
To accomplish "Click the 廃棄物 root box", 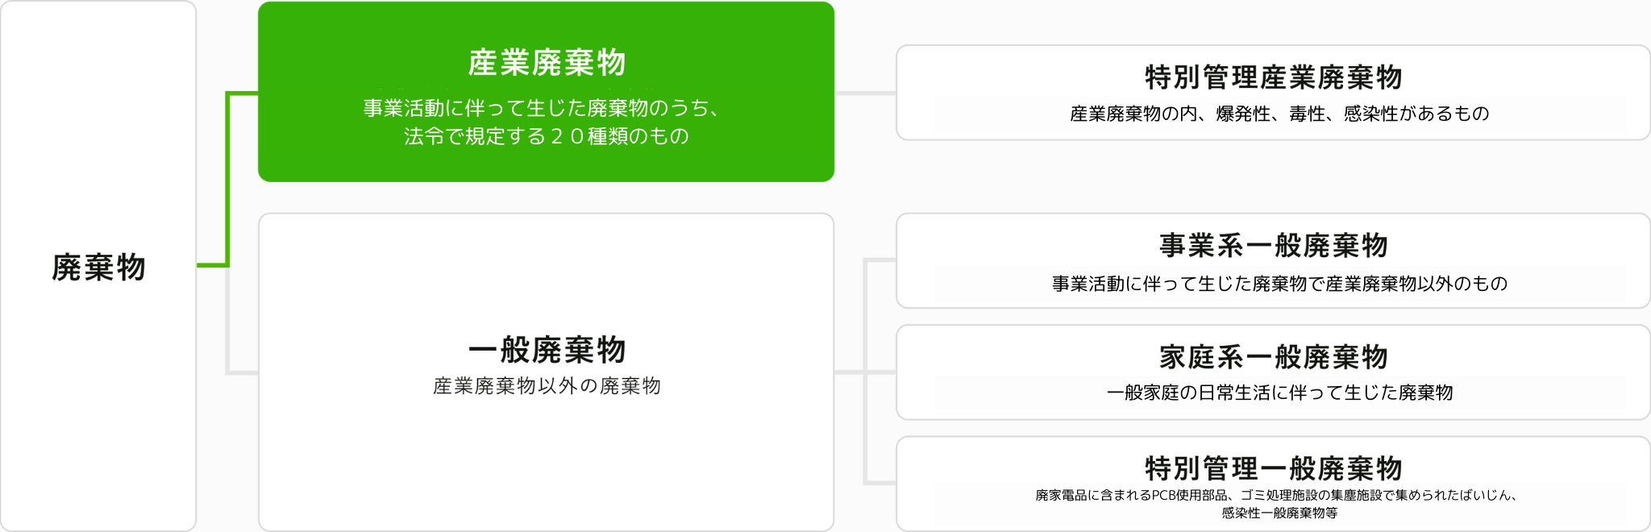I will pos(98,266).
